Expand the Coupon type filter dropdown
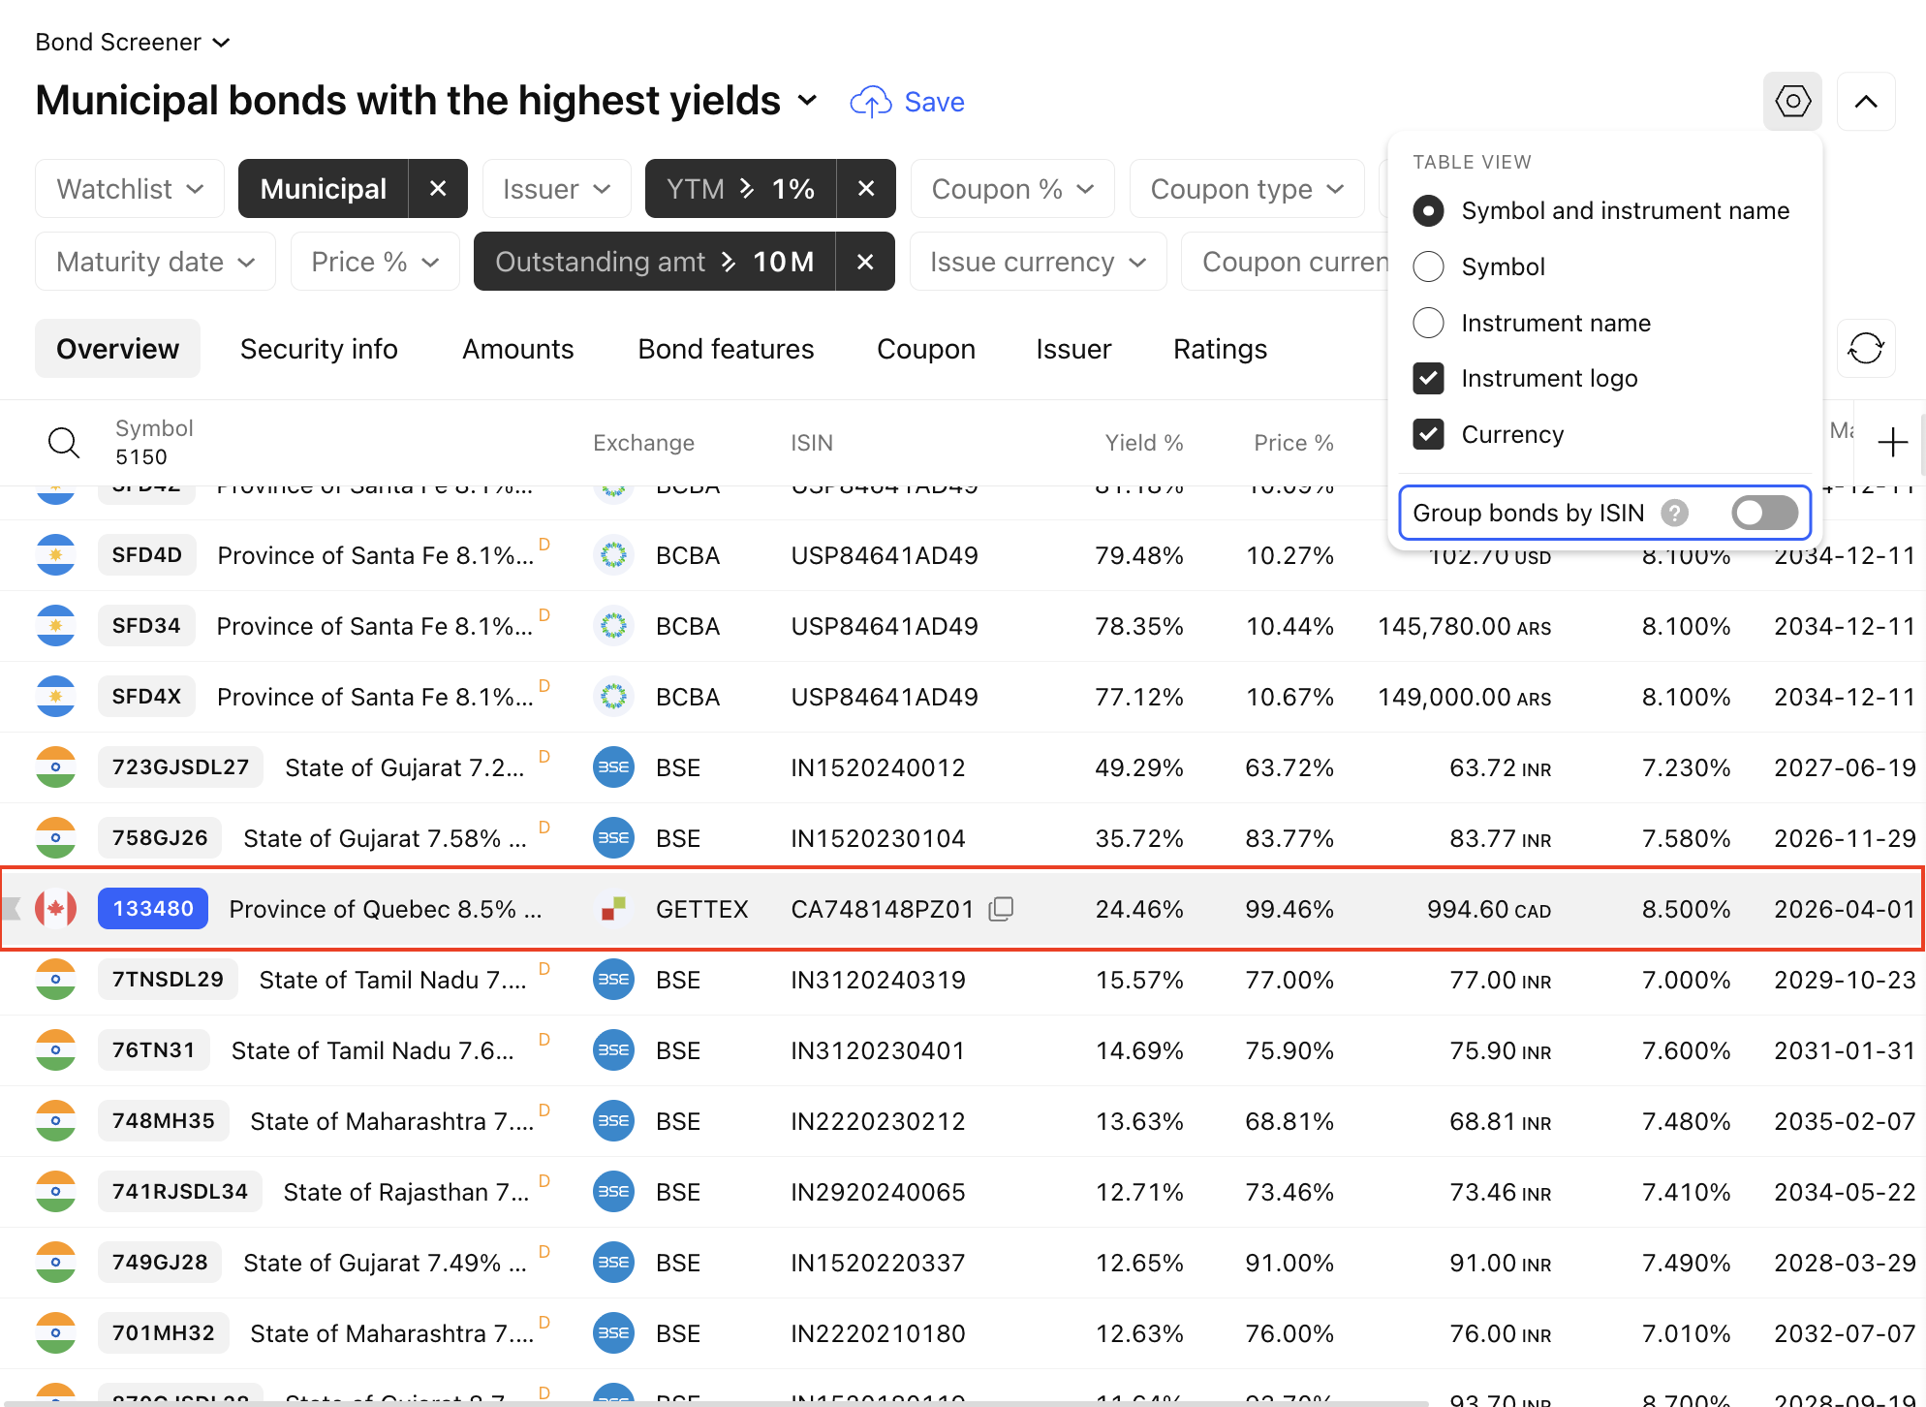 point(1246,189)
